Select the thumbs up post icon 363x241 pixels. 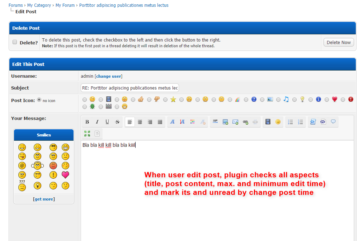pyautogui.click(x=133, y=100)
